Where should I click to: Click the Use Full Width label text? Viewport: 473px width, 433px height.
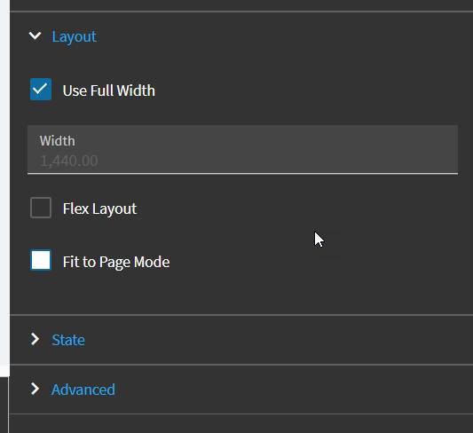coord(109,91)
